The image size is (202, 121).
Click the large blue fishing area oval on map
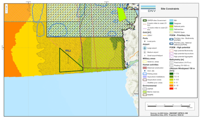(58, 30)
